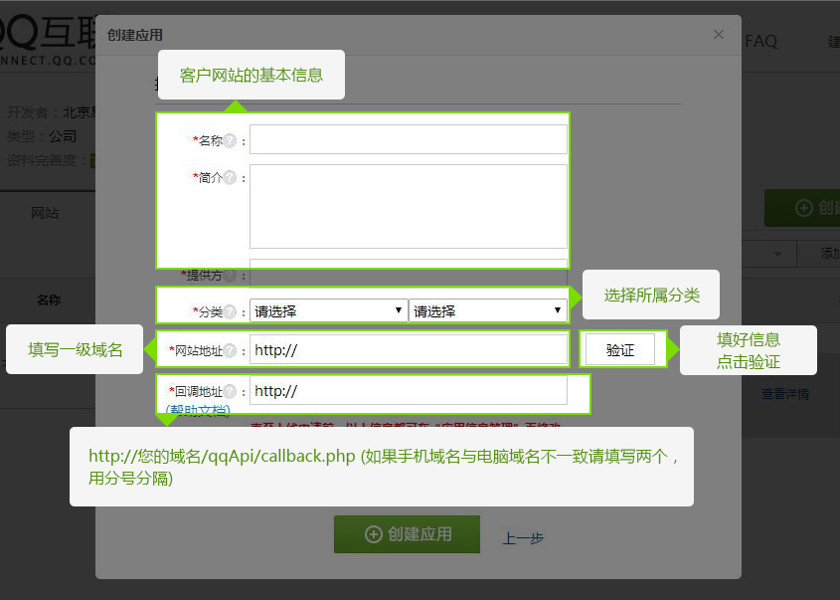The width and height of the screenshot is (840, 600).
Task: Click the dropdown arrow in background filter
Action: pyautogui.click(x=777, y=254)
